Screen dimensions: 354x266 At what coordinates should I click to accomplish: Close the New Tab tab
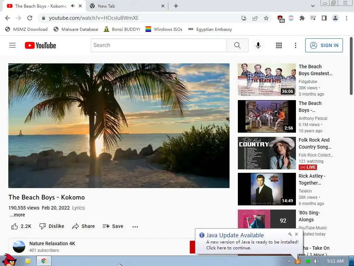click(163, 6)
